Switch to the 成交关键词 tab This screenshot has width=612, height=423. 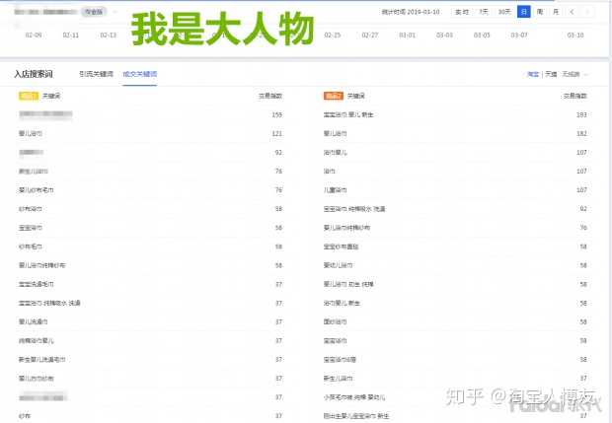coord(139,74)
